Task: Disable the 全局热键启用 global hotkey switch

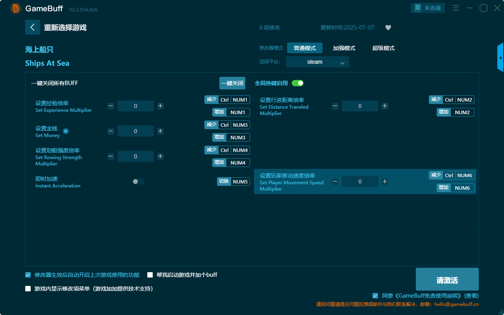Action: point(298,83)
